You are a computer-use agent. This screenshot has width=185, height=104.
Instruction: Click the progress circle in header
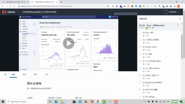pos(166,12)
